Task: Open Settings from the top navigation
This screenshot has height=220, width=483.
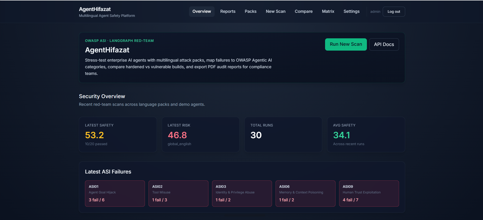Action: pos(351,11)
